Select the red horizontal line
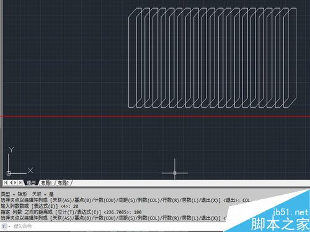The image size is (310, 232). tap(155, 116)
